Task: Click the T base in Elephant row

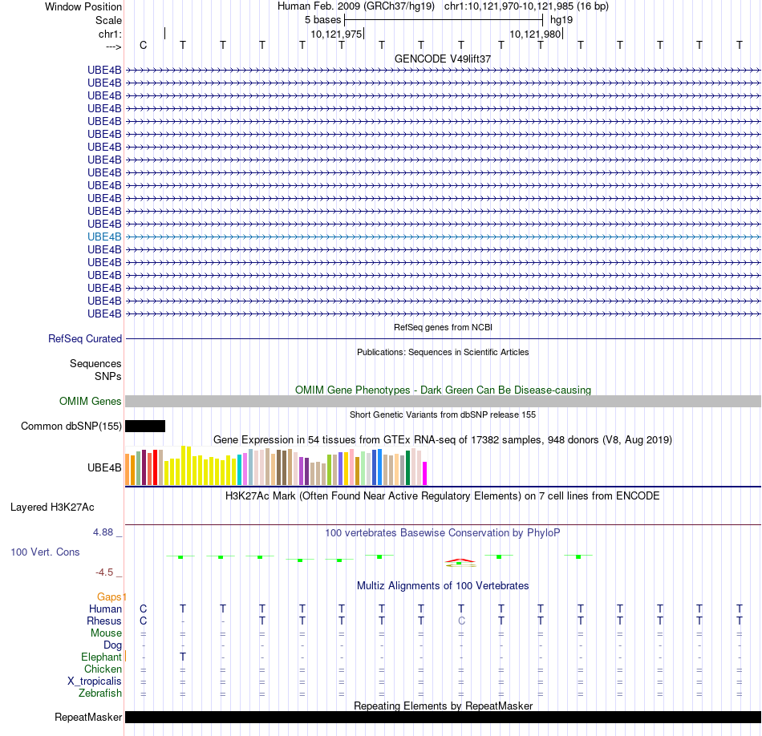Action: [x=183, y=657]
